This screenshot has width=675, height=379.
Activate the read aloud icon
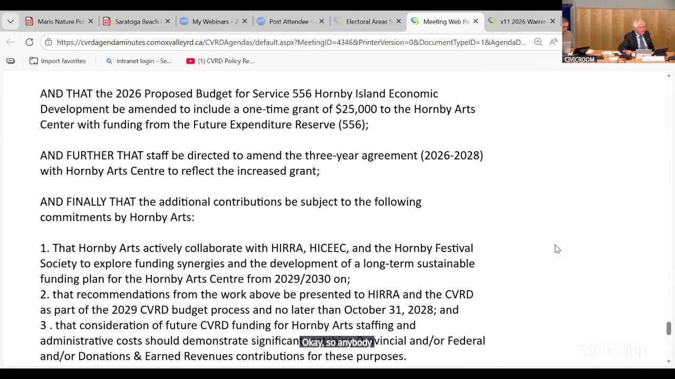tap(553, 42)
